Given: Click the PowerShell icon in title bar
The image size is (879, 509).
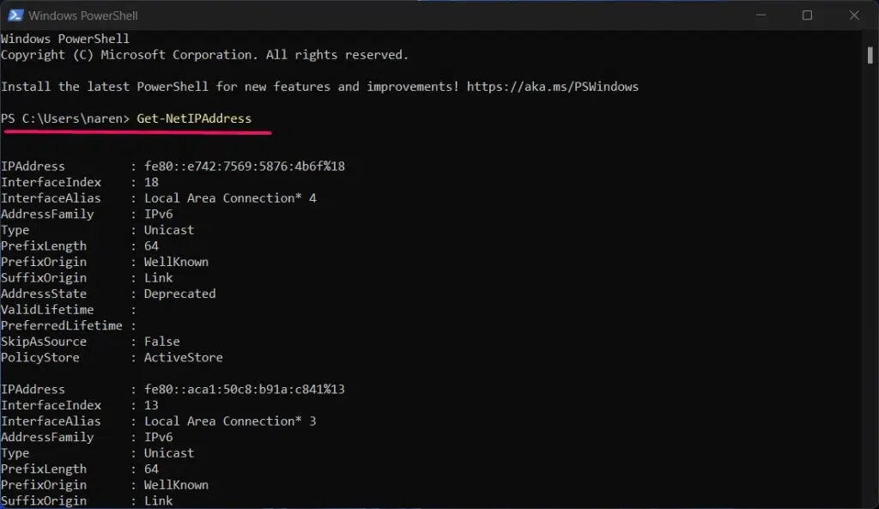Looking at the screenshot, I should [x=15, y=15].
